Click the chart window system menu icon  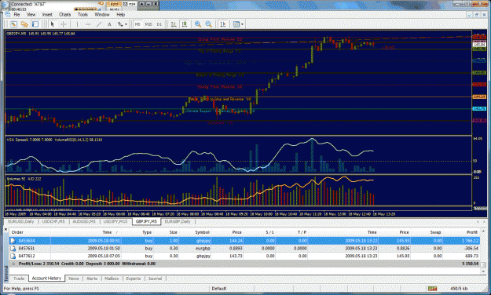[7, 14]
